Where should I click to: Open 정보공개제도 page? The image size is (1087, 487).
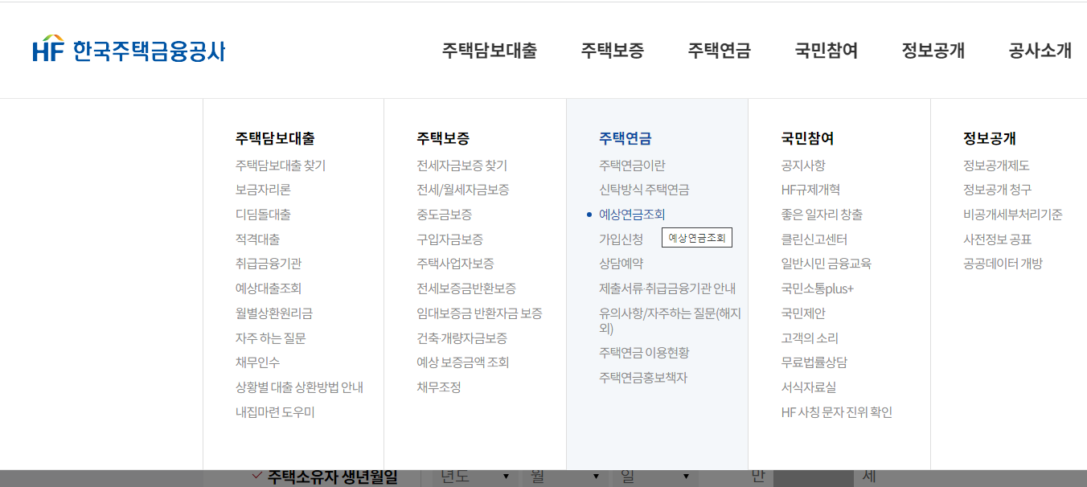point(996,166)
